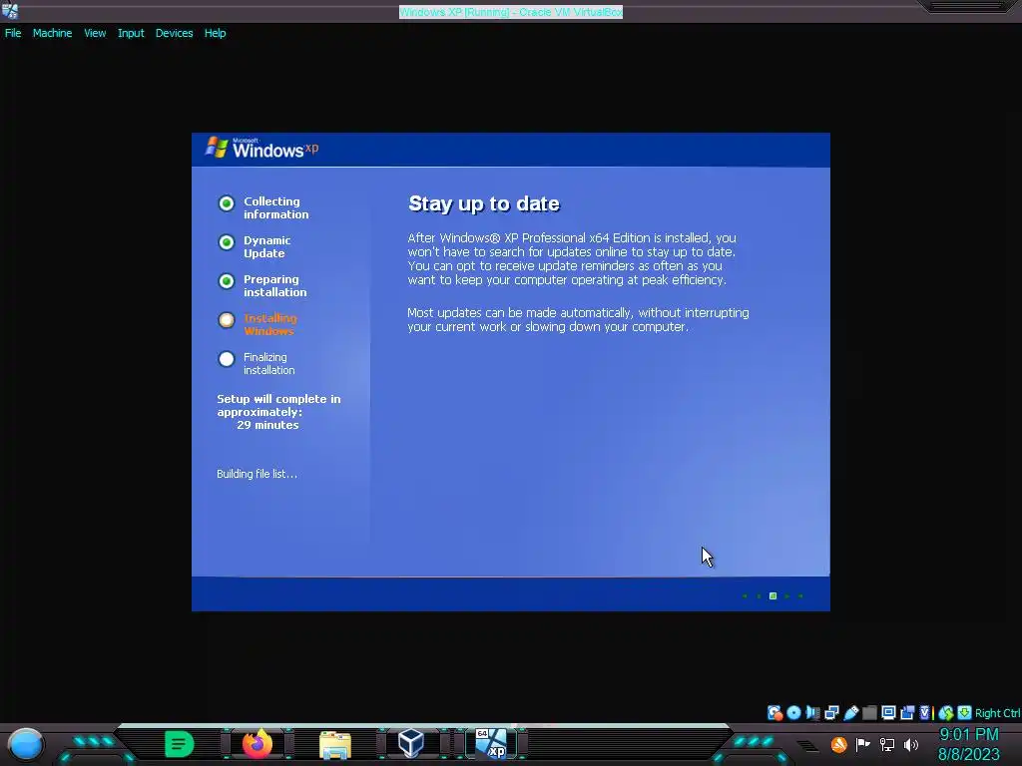The width and height of the screenshot is (1022, 766).
Task: Show hidden tray icons arrow
Action: tap(806, 746)
